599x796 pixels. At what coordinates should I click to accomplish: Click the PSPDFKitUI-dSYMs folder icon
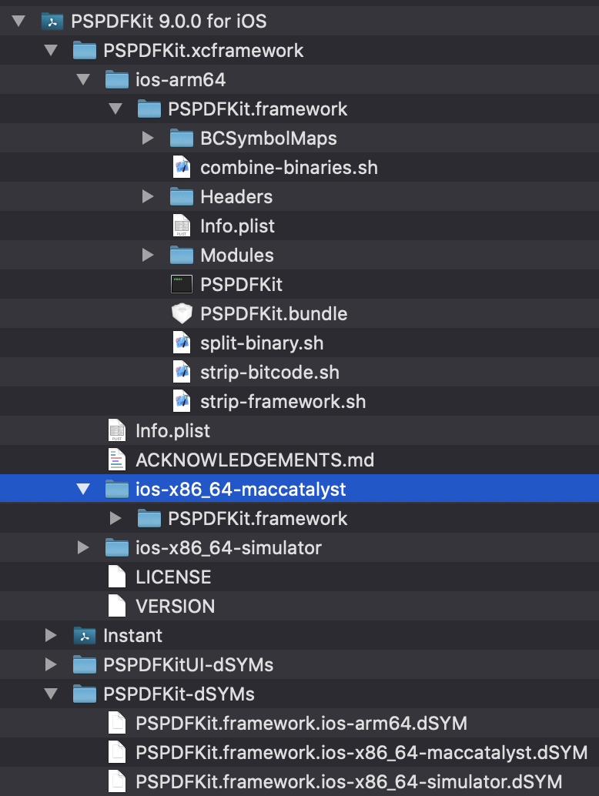84,665
